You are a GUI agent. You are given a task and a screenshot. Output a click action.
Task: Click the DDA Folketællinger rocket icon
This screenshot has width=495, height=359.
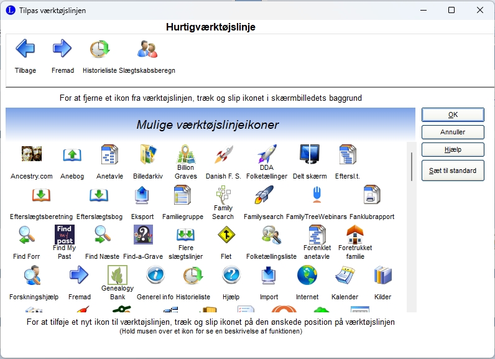(266, 154)
